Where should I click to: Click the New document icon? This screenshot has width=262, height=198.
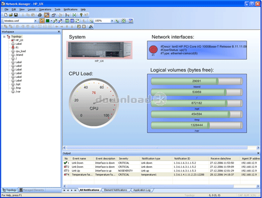(6, 15)
